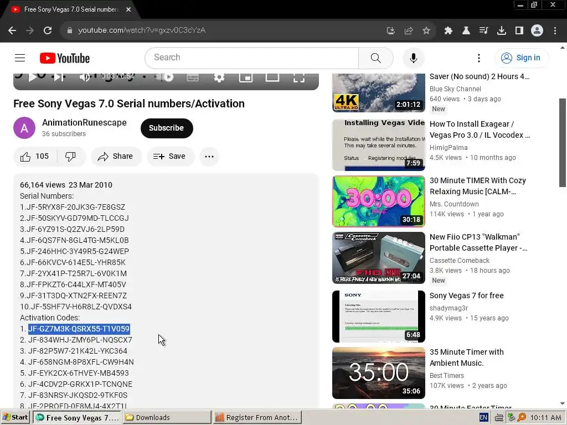The image size is (567, 425).
Task: Dislike the video with thumbs down
Action: 71,157
